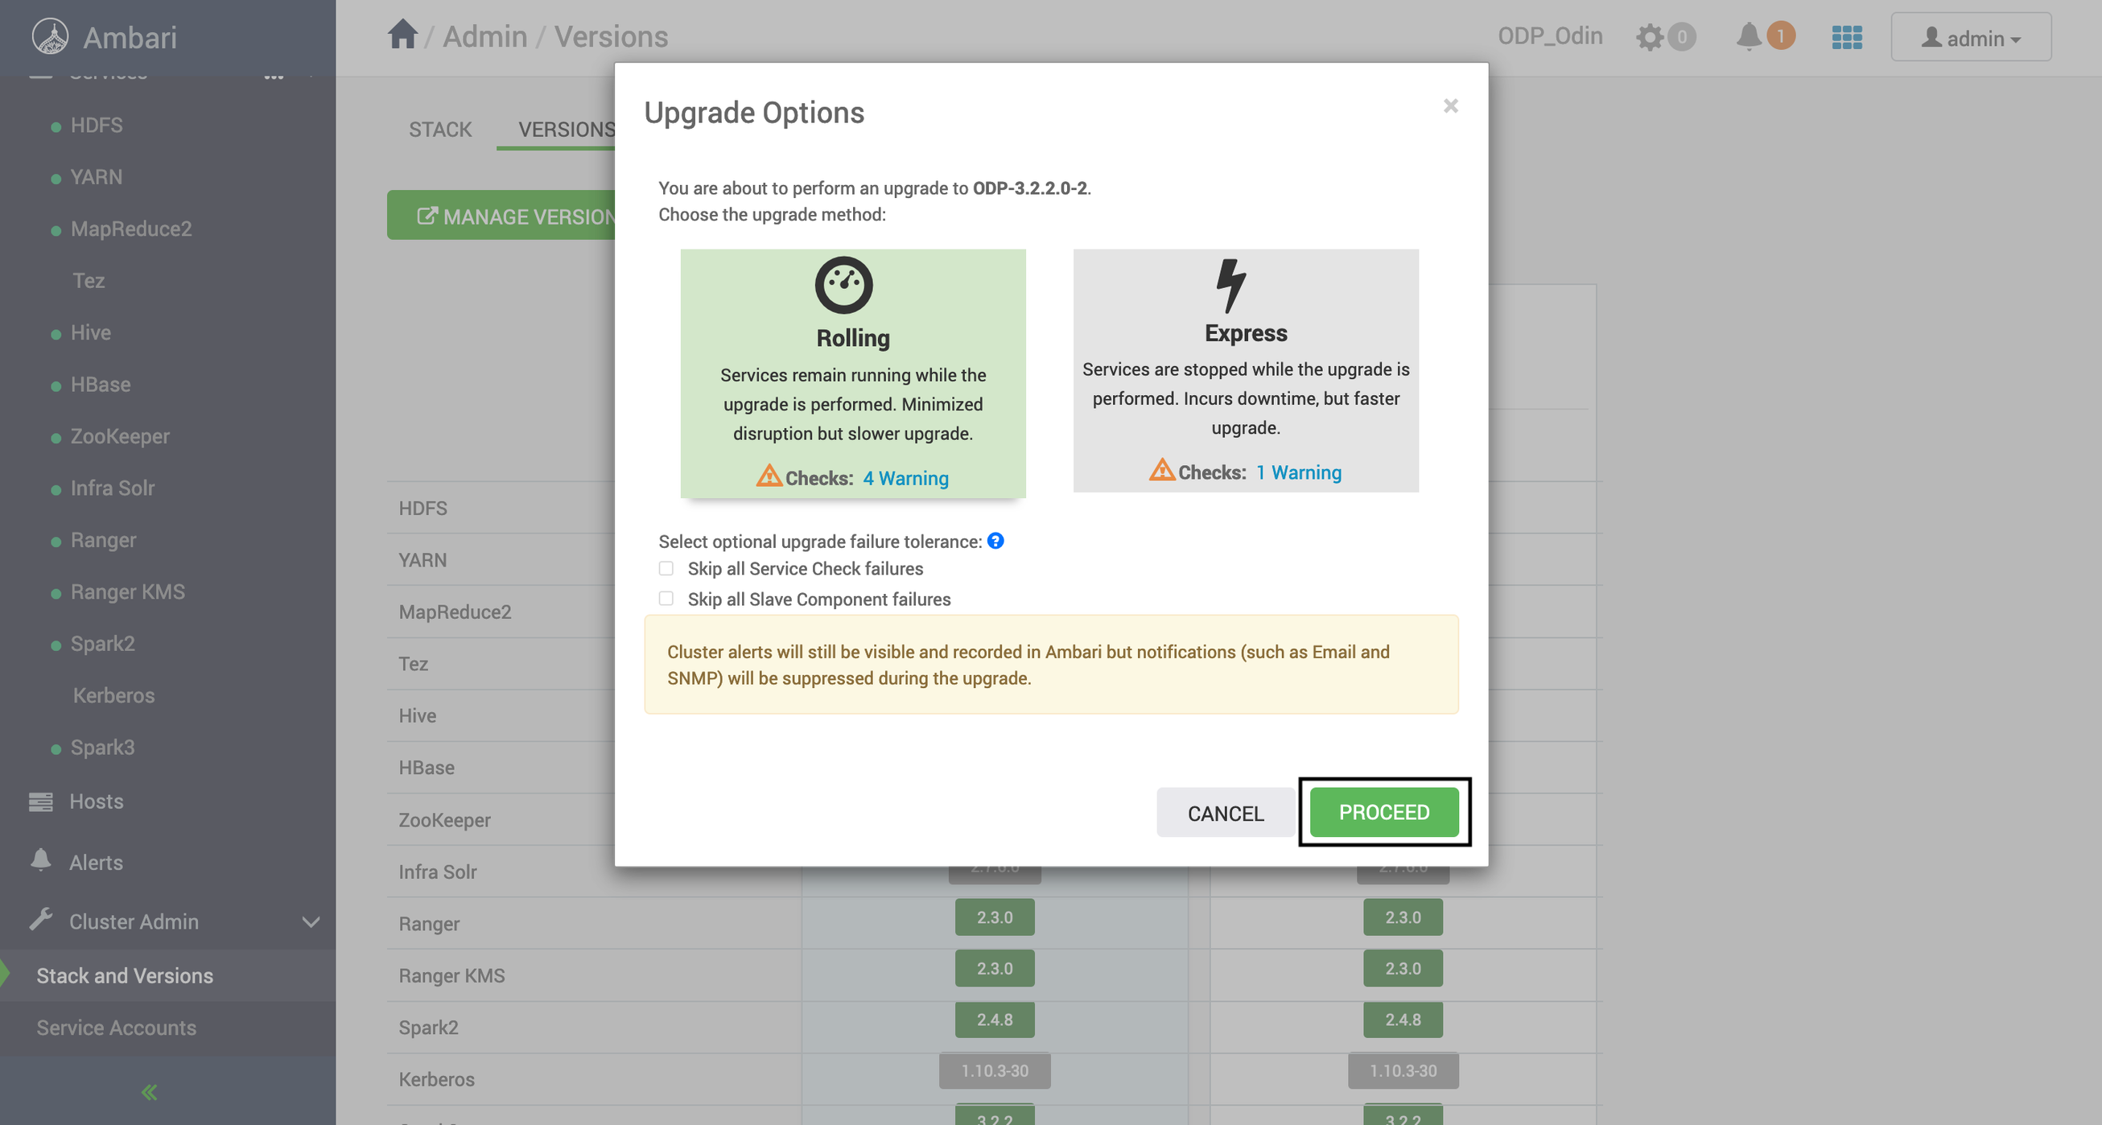
Task: Open Alerts page from sidebar
Action: click(97, 862)
